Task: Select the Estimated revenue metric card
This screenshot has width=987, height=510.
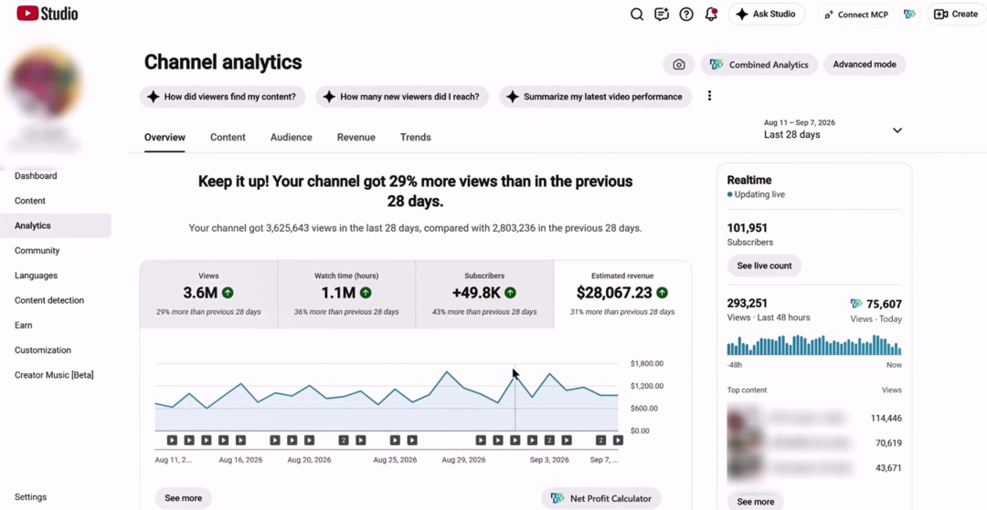Action: (x=622, y=294)
